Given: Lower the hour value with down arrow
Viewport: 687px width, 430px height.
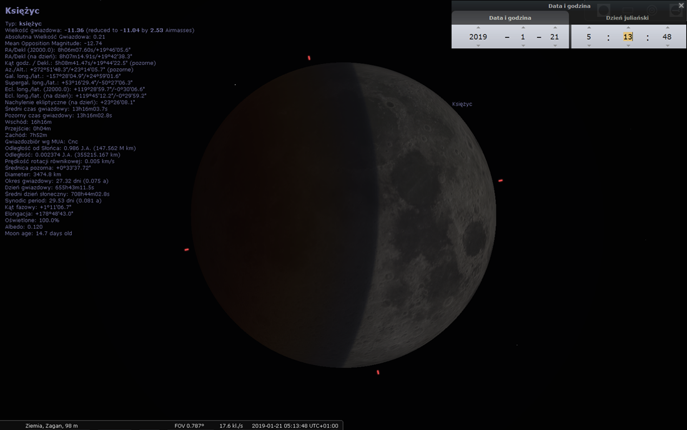Looking at the screenshot, I should click(x=589, y=46).
